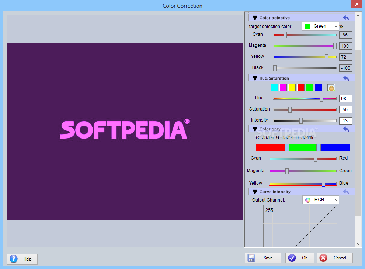Collapse the Color gray section

255,129
